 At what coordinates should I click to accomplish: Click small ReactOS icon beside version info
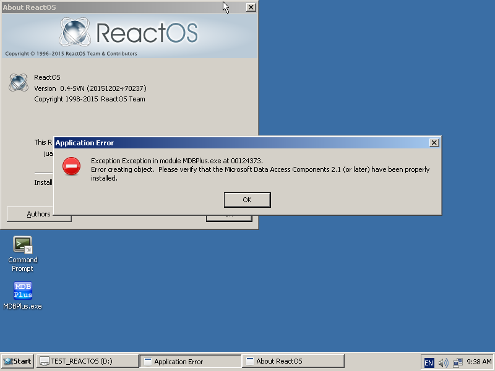[x=19, y=82]
